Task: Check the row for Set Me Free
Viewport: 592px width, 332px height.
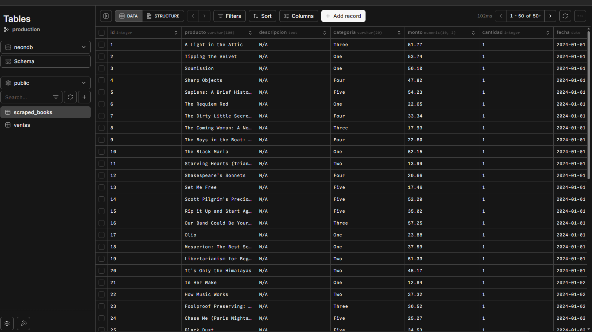Action: pyautogui.click(x=102, y=187)
